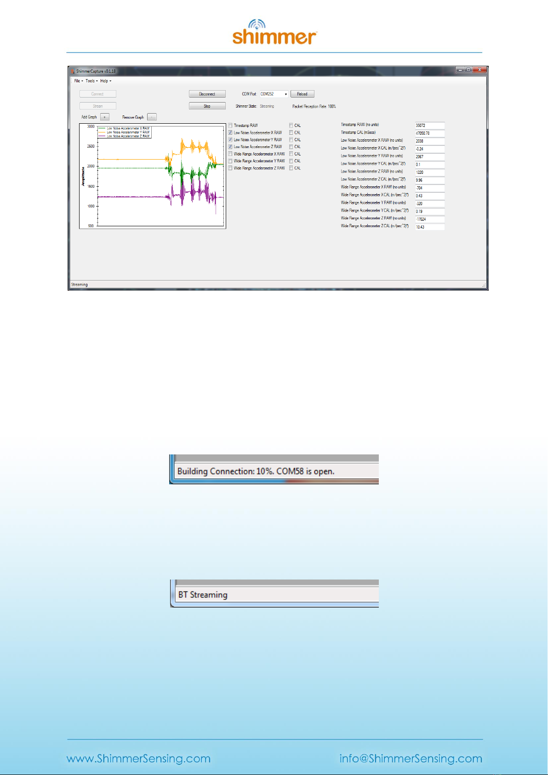548x775 pixels.
Task: Open the File menu
Action: [x=78, y=81]
